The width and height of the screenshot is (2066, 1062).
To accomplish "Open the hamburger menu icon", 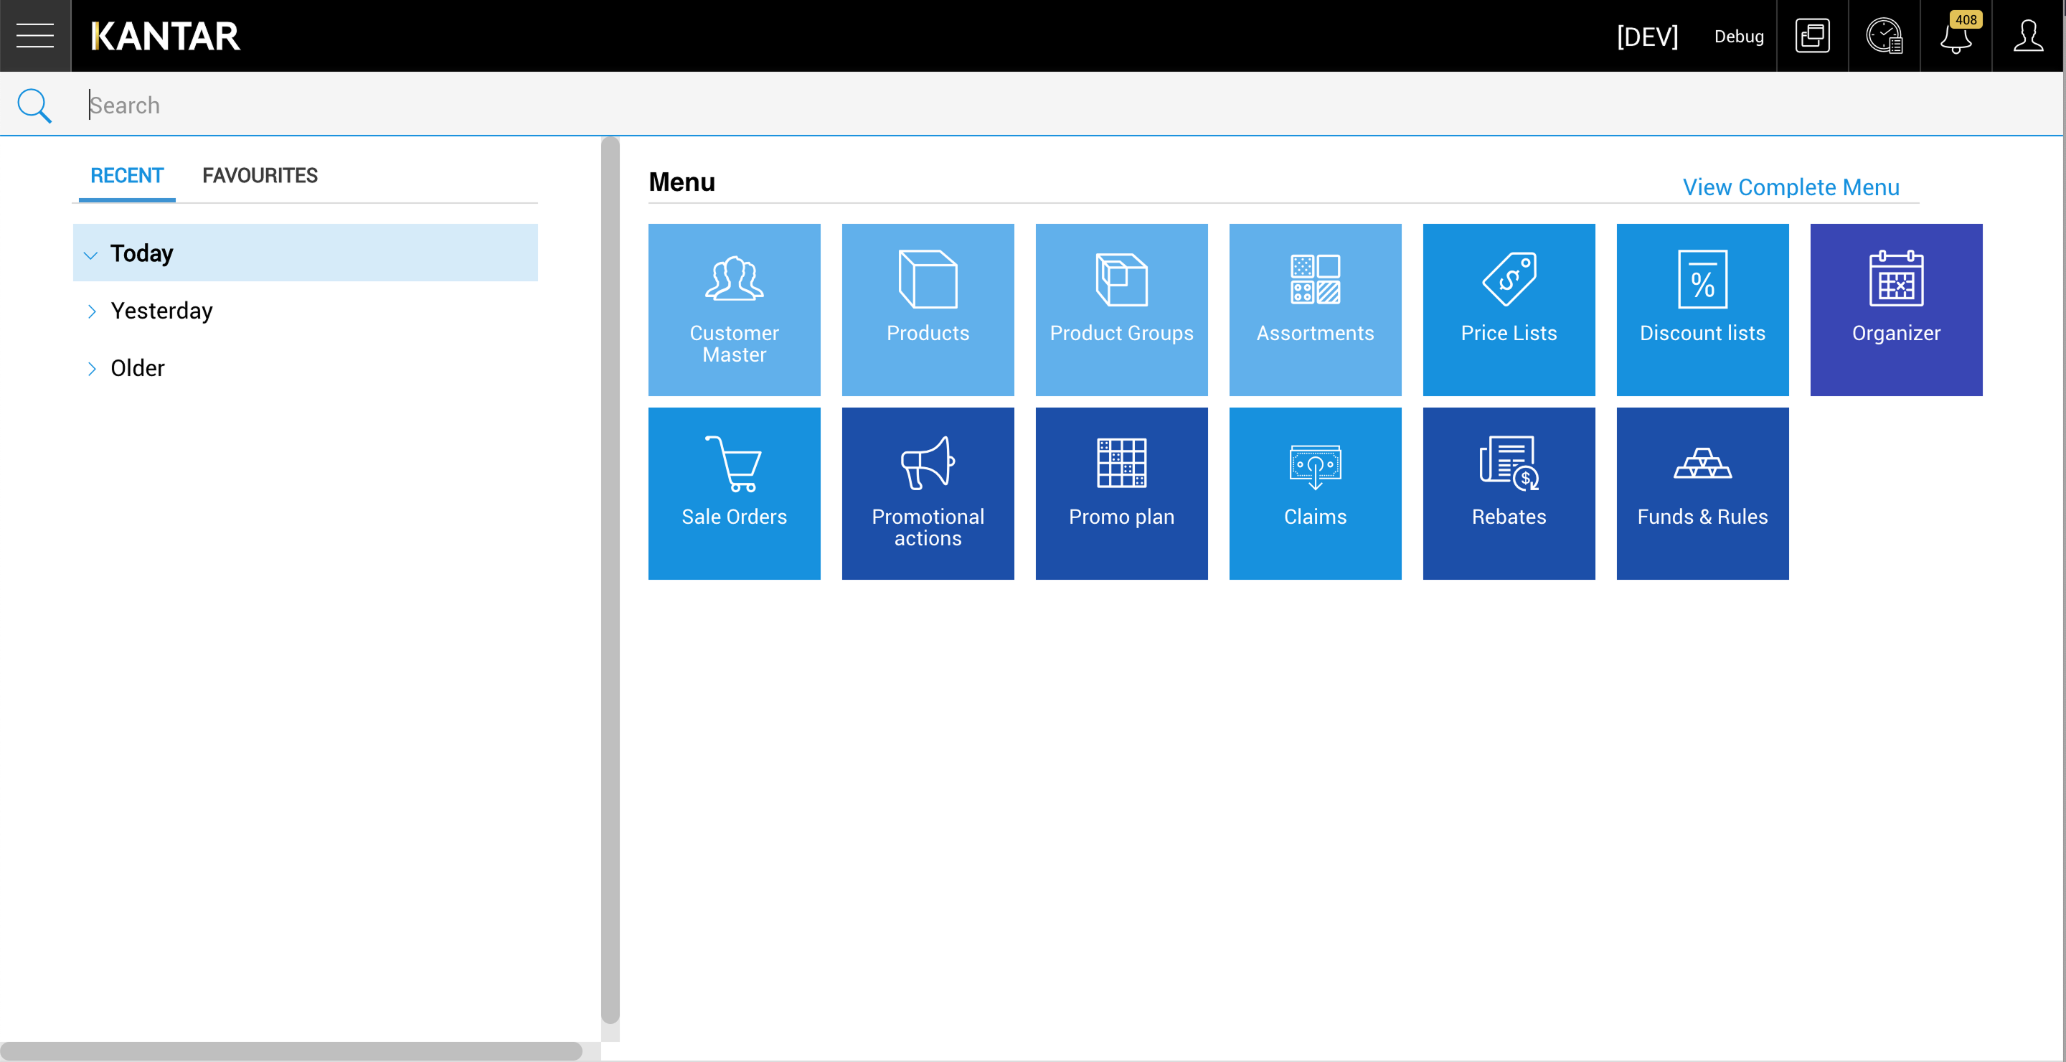I will (35, 36).
